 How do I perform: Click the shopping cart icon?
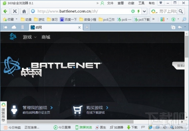click(x=78, y=110)
